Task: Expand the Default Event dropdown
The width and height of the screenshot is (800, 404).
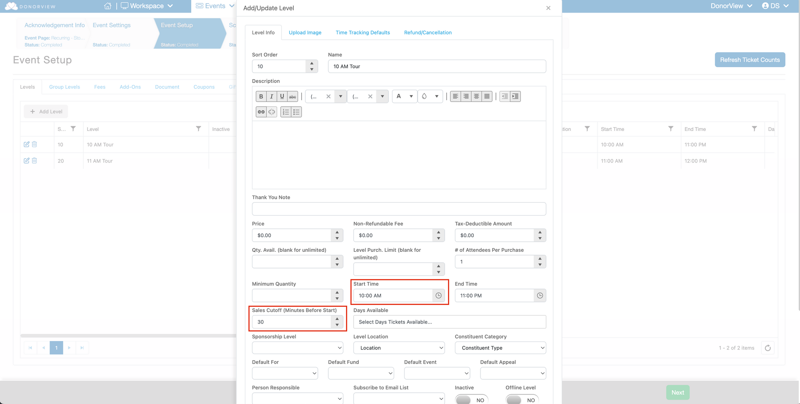Action: 437,373
